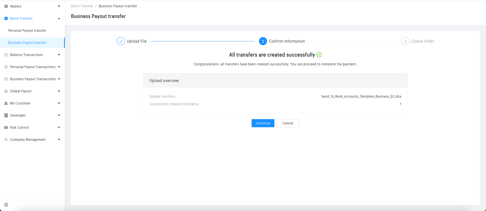Collapse the sidebar with the bottom icon
The height and width of the screenshot is (211, 486).
tap(6, 205)
